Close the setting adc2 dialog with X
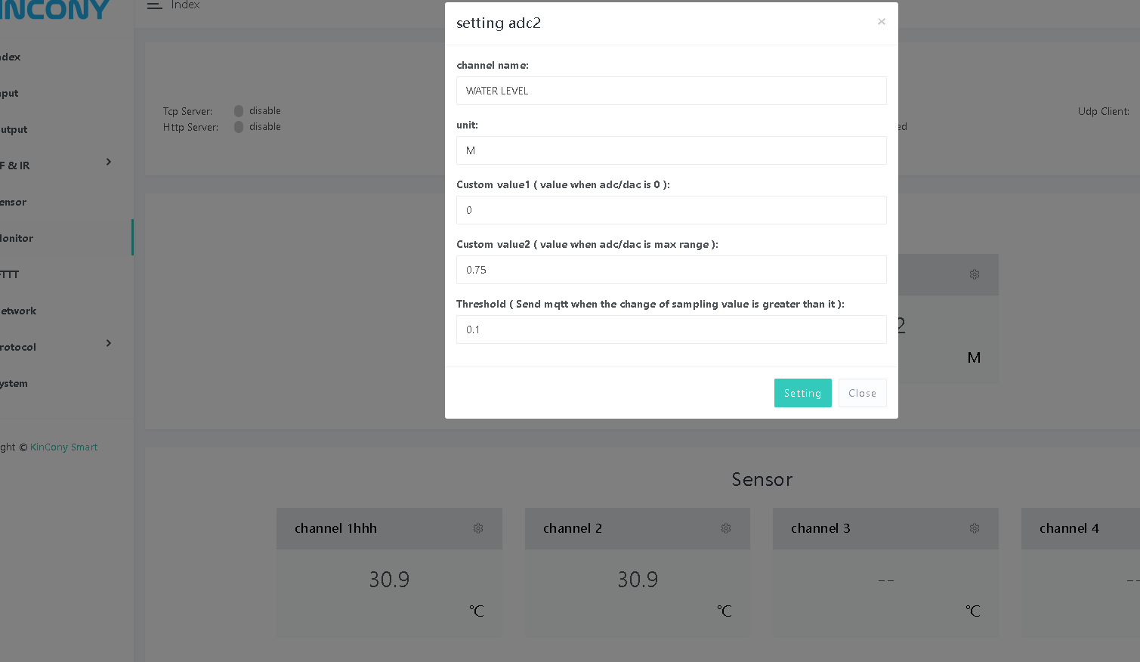This screenshot has width=1140, height=662. [x=881, y=22]
